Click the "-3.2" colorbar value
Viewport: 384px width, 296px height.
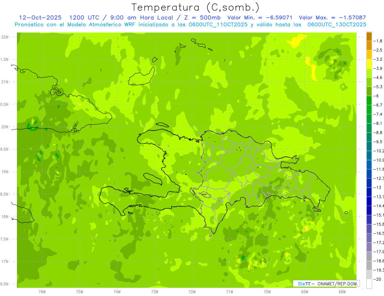click(378, 59)
